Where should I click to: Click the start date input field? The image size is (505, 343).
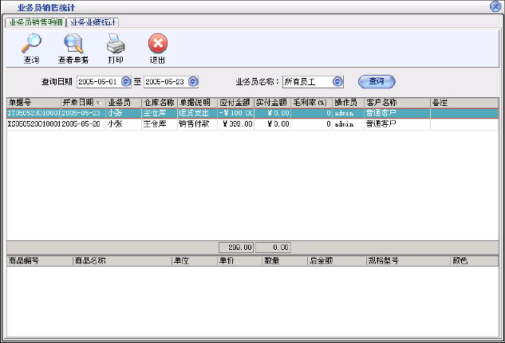coord(98,81)
